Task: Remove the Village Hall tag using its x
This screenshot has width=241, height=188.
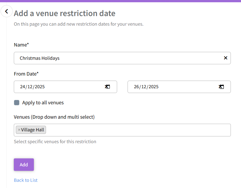Action: (x=19, y=130)
